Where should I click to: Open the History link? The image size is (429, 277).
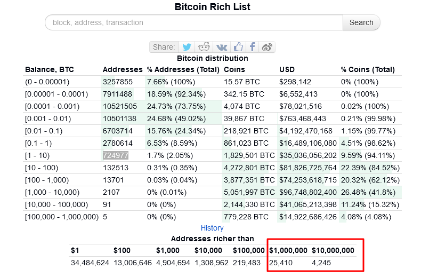212,228
